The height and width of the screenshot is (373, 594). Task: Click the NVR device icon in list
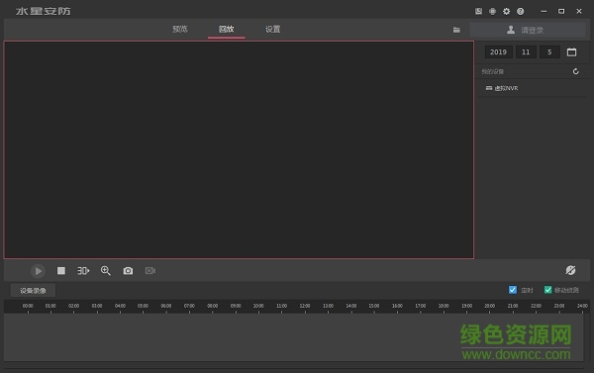489,88
